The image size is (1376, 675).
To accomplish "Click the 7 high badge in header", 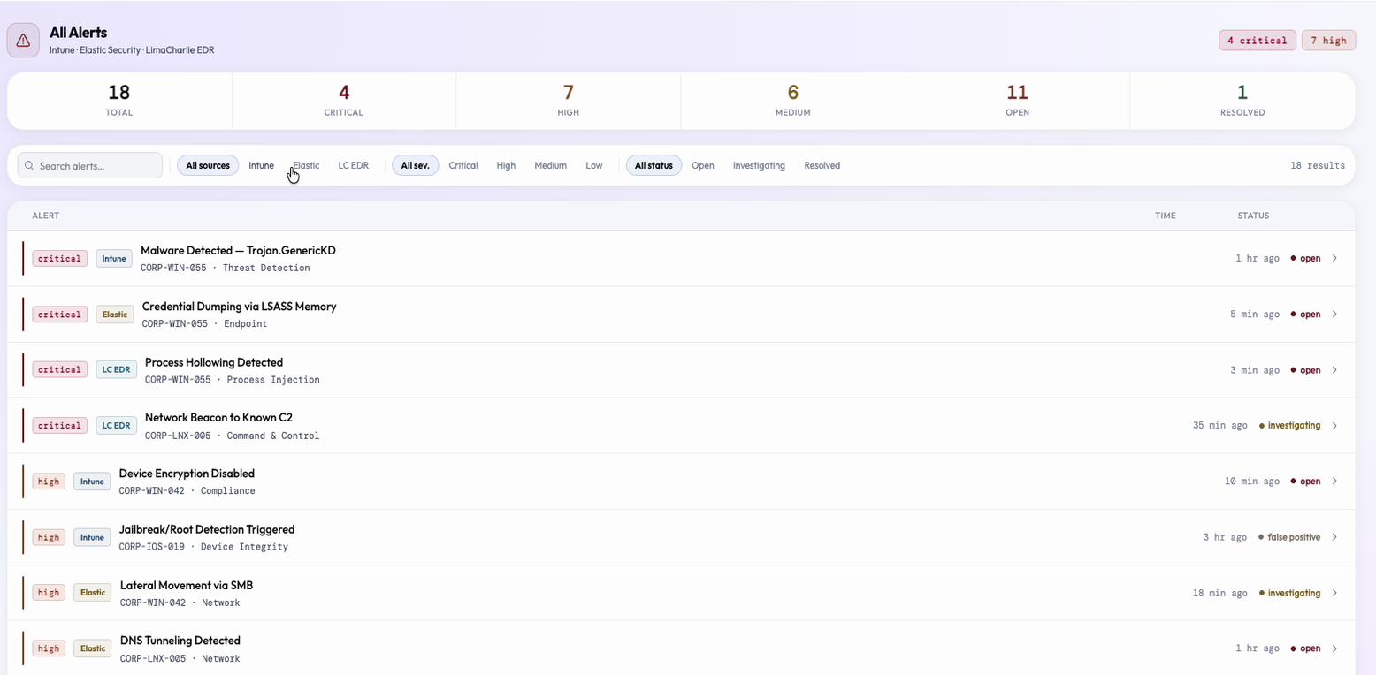I will click(1328, 41).
